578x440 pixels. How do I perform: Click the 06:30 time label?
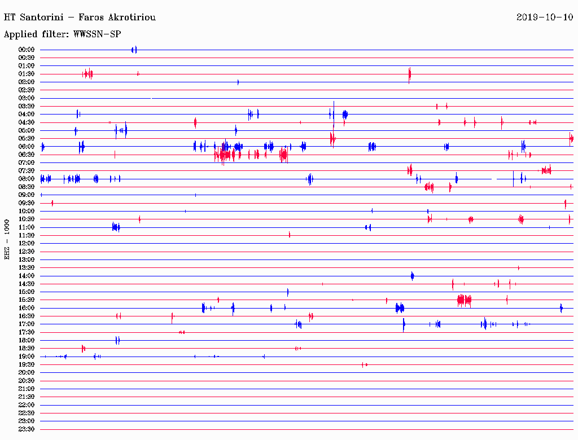[27, 155]
